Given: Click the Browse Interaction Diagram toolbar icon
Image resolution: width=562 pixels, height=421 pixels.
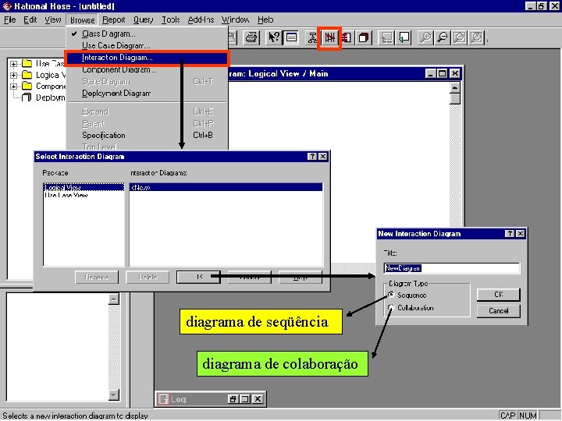Looking at the screenshot, I should 329,37.
